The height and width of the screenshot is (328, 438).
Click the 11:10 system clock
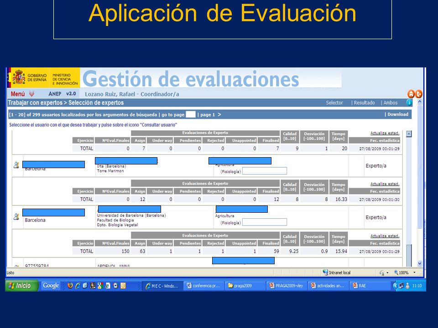click(x=417, y=286)
